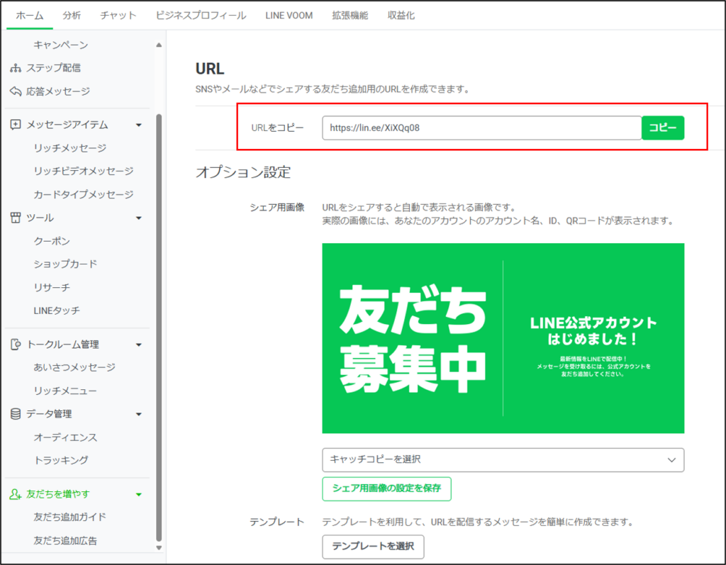Click the step delivery (ステップ配信) icon
The image size is (726, 565).
tap(16, 68)
